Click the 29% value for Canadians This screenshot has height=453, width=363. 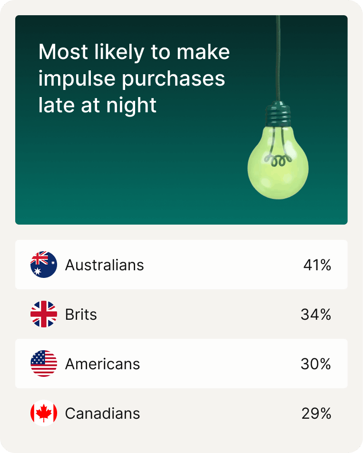pyautogui.click(x=316, y=414)
